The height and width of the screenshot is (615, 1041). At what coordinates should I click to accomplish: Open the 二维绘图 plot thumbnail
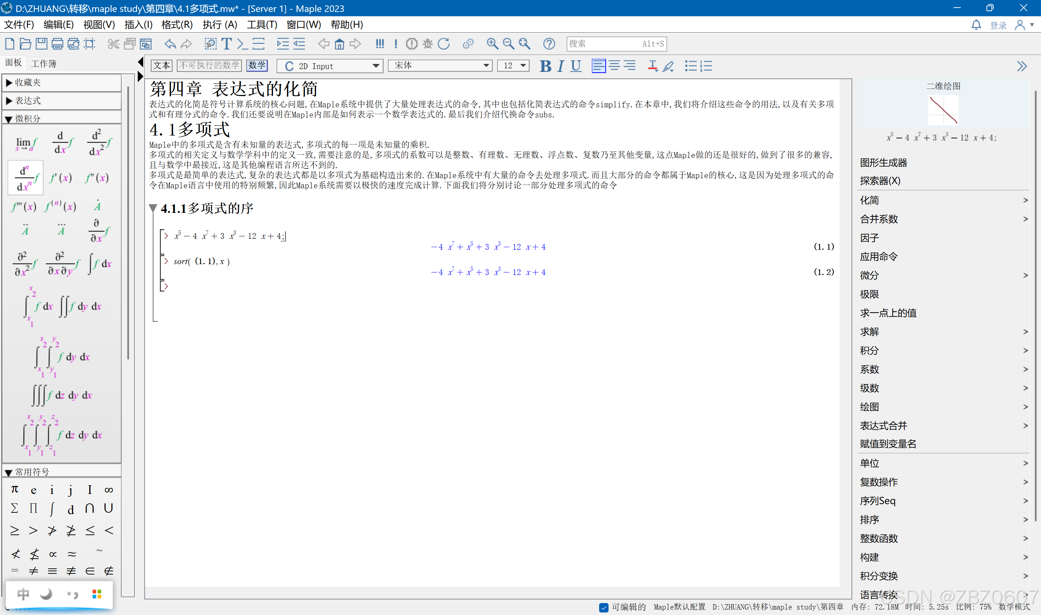[x=943, y=110]
